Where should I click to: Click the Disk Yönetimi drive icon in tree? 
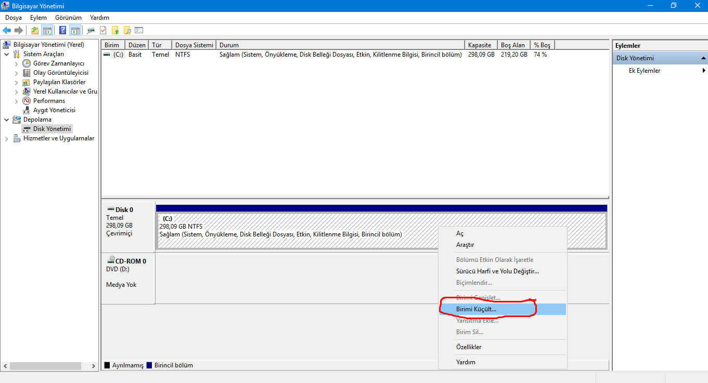[27, 129]
